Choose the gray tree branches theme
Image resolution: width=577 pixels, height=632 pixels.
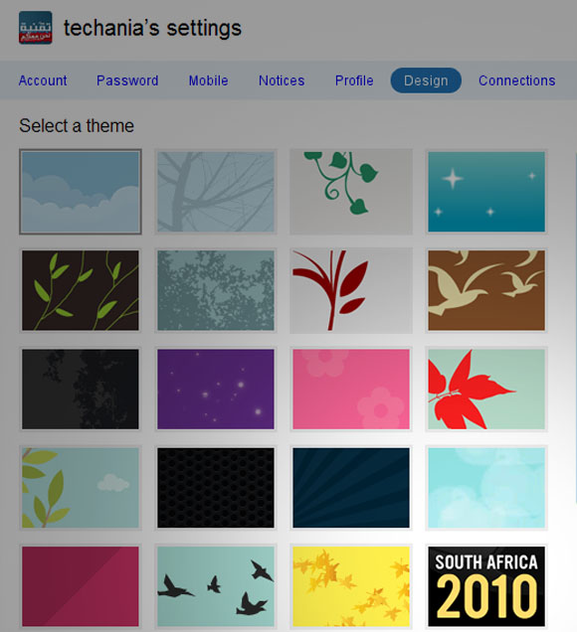216,192
